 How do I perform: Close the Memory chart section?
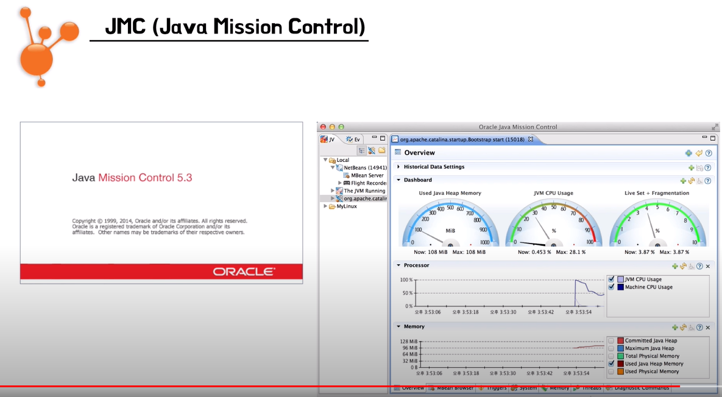[x=708, y=327]
